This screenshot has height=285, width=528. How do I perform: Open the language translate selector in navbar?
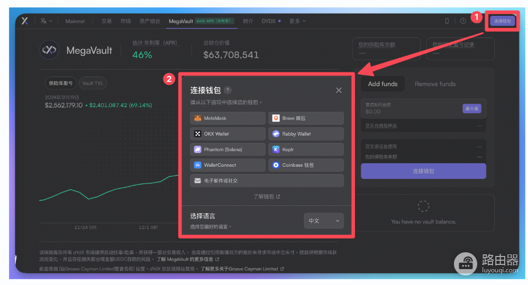46,21
